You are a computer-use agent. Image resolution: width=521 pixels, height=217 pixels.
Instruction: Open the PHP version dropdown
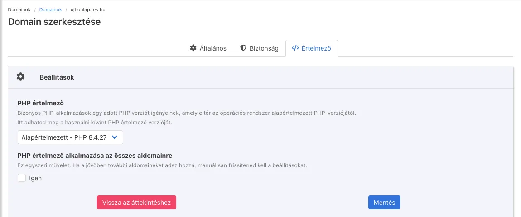point(70,137)
